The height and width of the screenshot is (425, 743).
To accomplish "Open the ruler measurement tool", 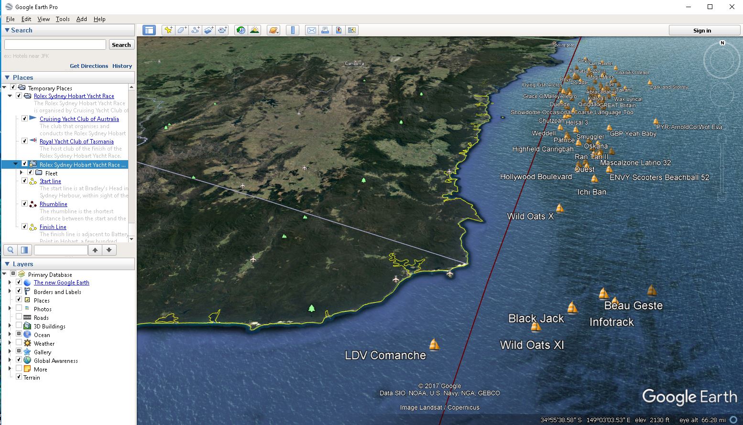I will pyautogui.click(x=292, y=30).
